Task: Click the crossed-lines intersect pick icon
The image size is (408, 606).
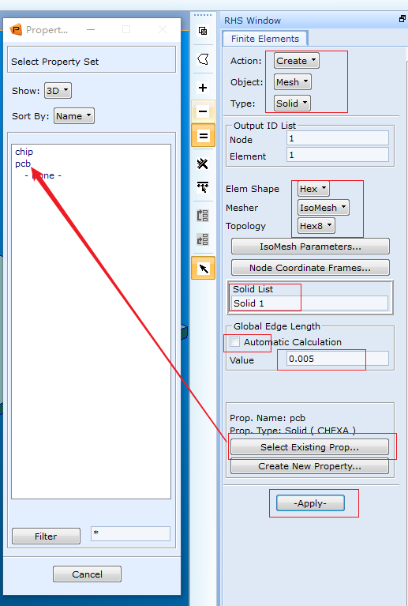Action: click(203, 164)
